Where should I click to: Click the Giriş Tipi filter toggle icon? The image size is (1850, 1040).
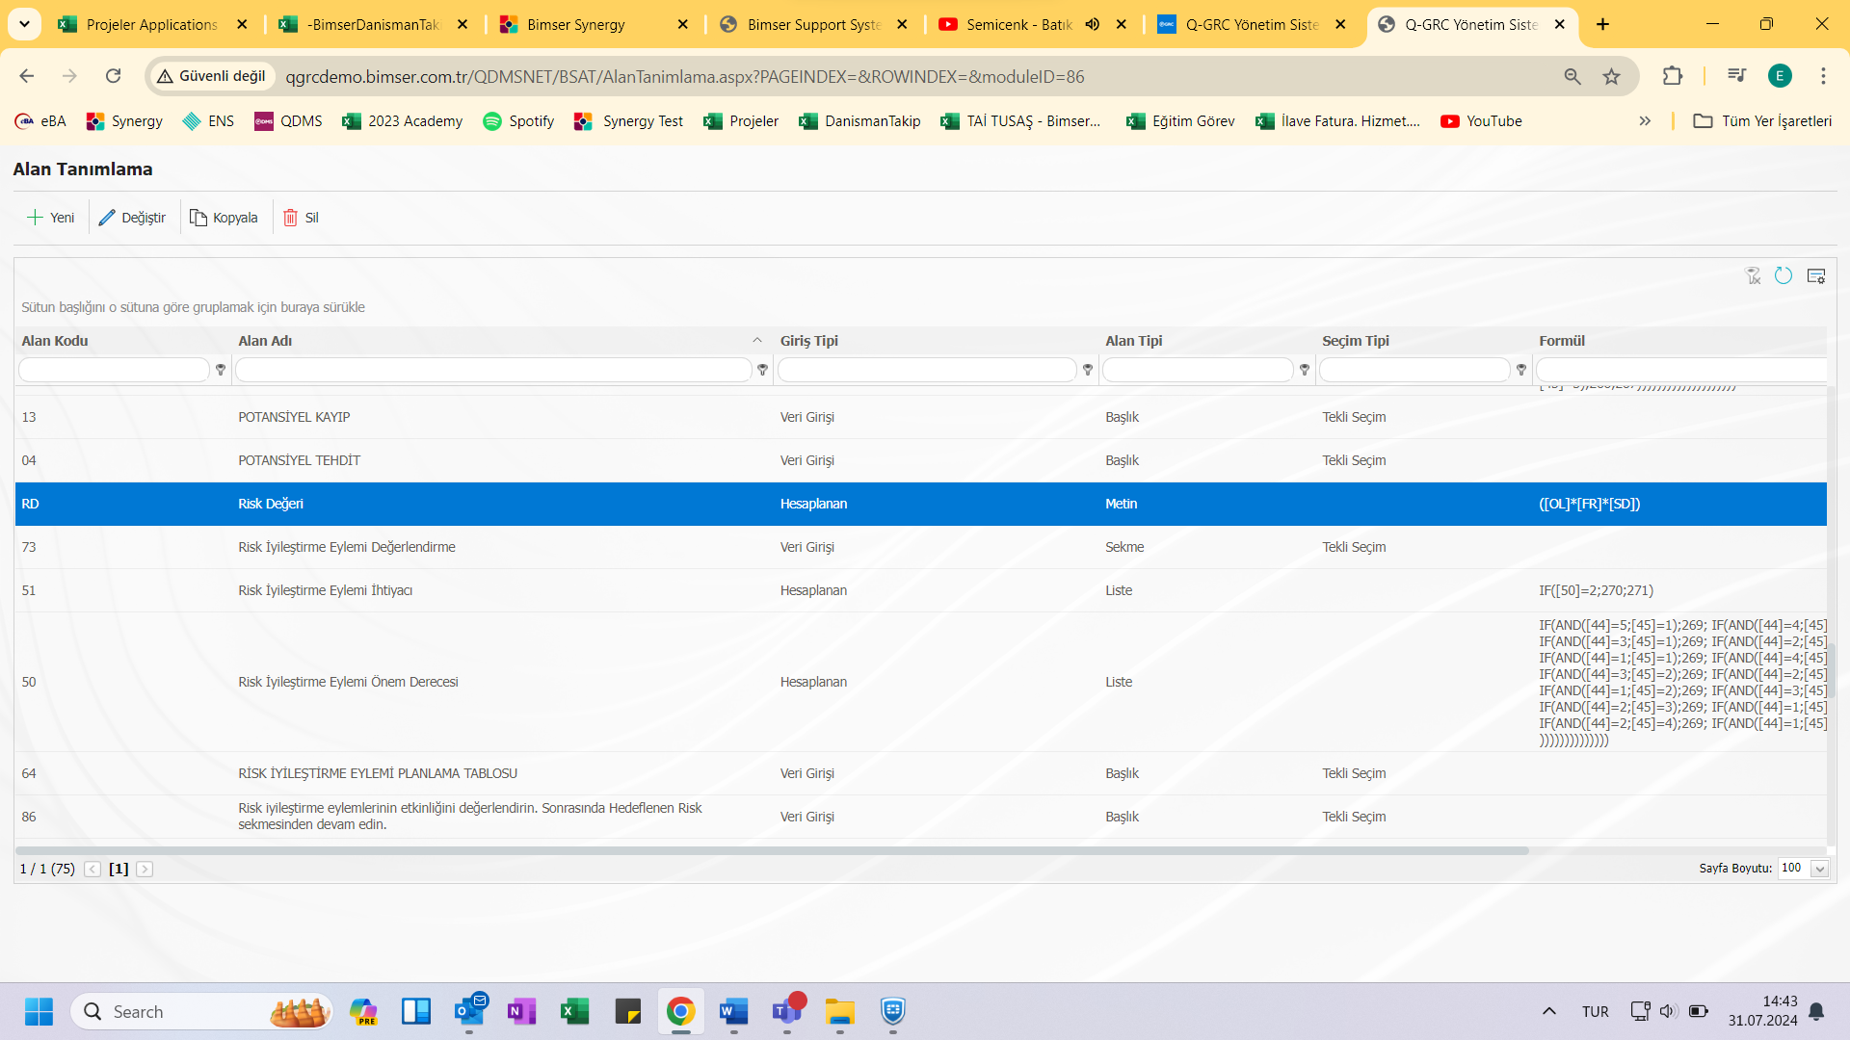(x=1088, y=371)
